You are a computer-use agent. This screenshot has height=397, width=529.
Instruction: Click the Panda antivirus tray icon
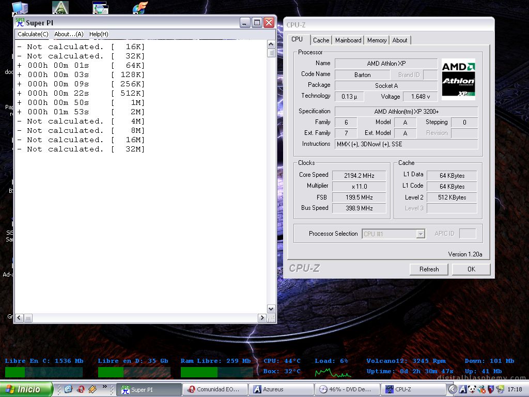tap(472, 389)
